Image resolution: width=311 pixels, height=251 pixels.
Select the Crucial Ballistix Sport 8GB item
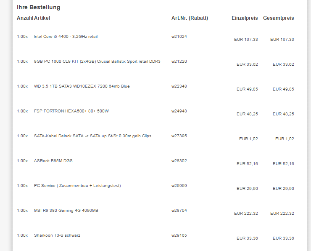pyautogui.click(x=97, y=61)
